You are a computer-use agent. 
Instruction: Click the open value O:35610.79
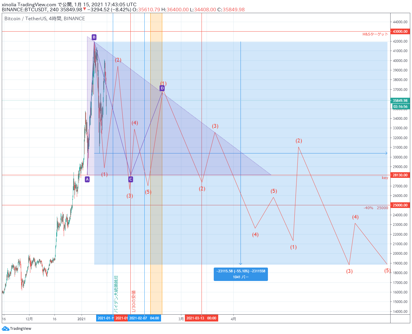[146, 10]
